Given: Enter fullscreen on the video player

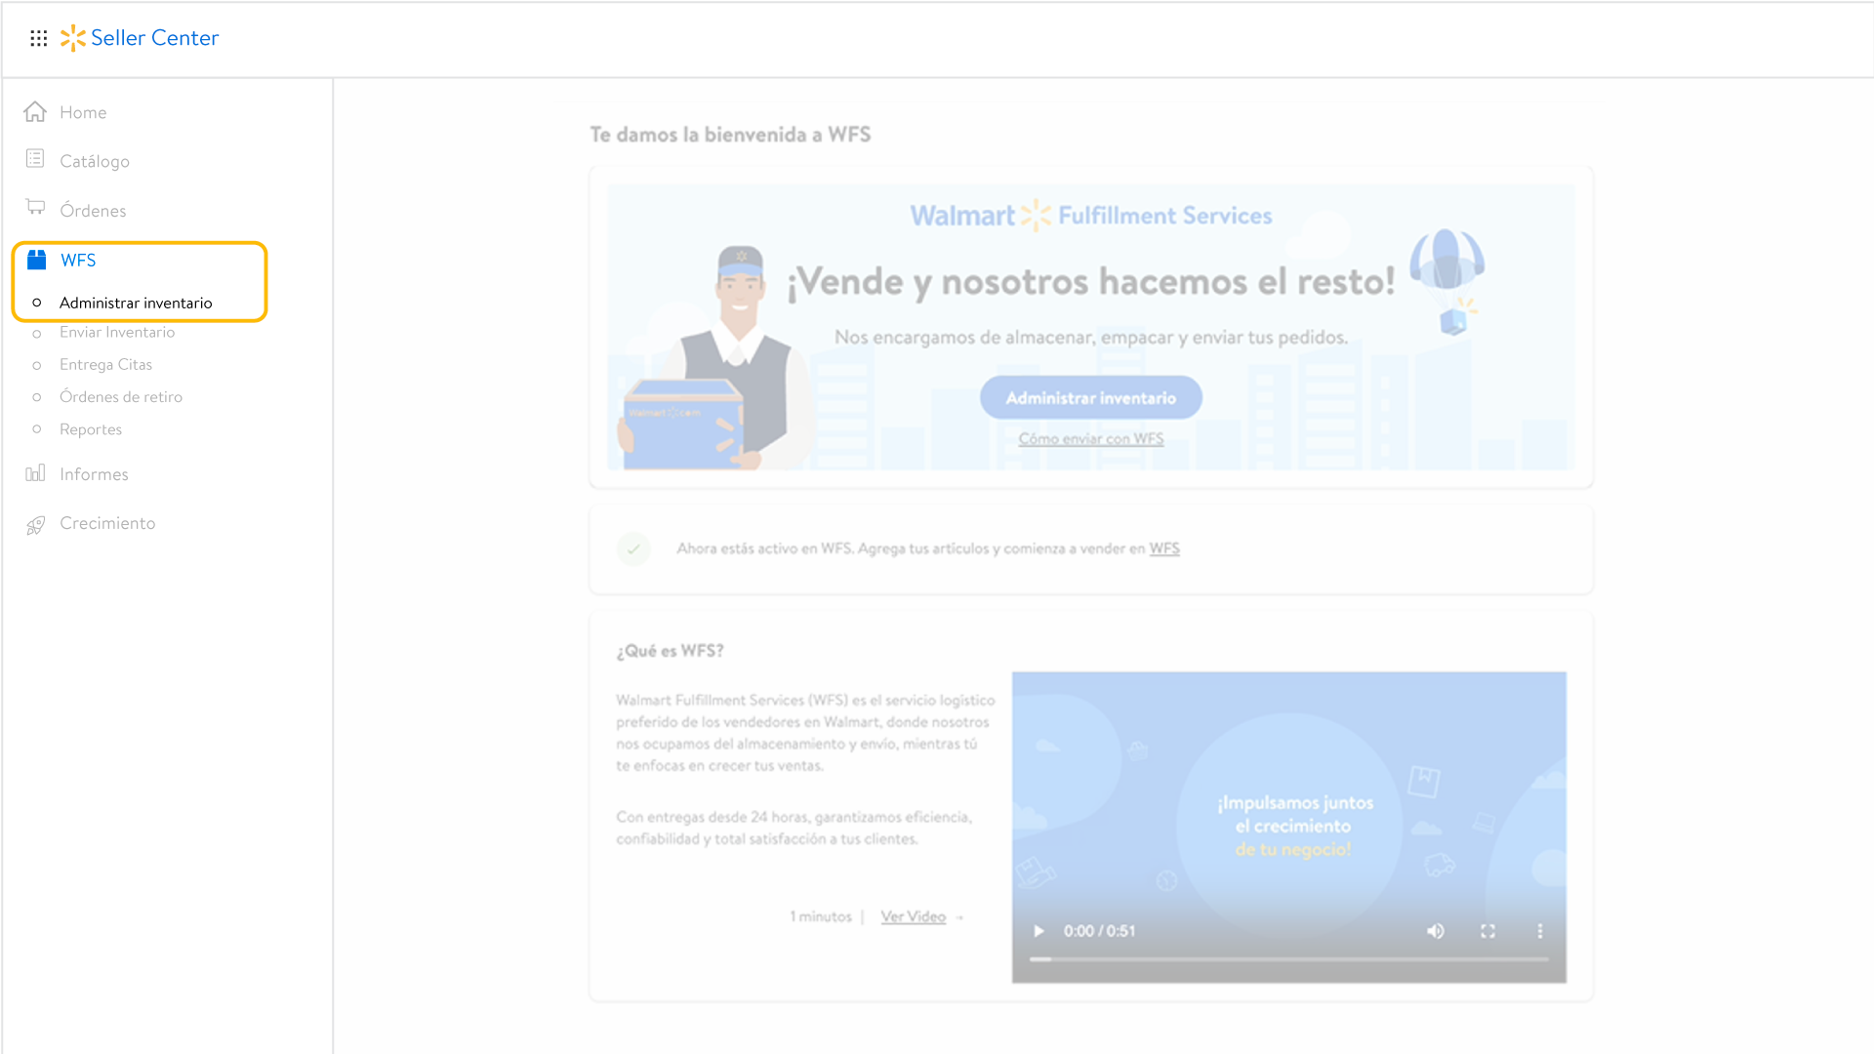Looking at the screenshot, I should (1487, 932).
